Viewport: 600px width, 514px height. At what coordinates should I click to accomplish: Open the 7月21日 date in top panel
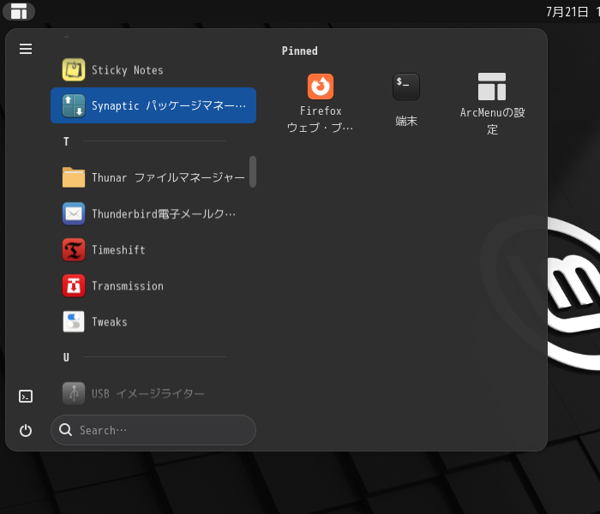(567, 12)
